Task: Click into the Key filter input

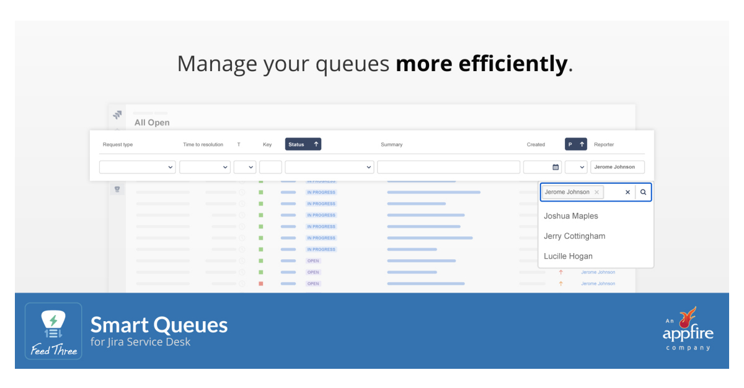Action: (270, 167)
